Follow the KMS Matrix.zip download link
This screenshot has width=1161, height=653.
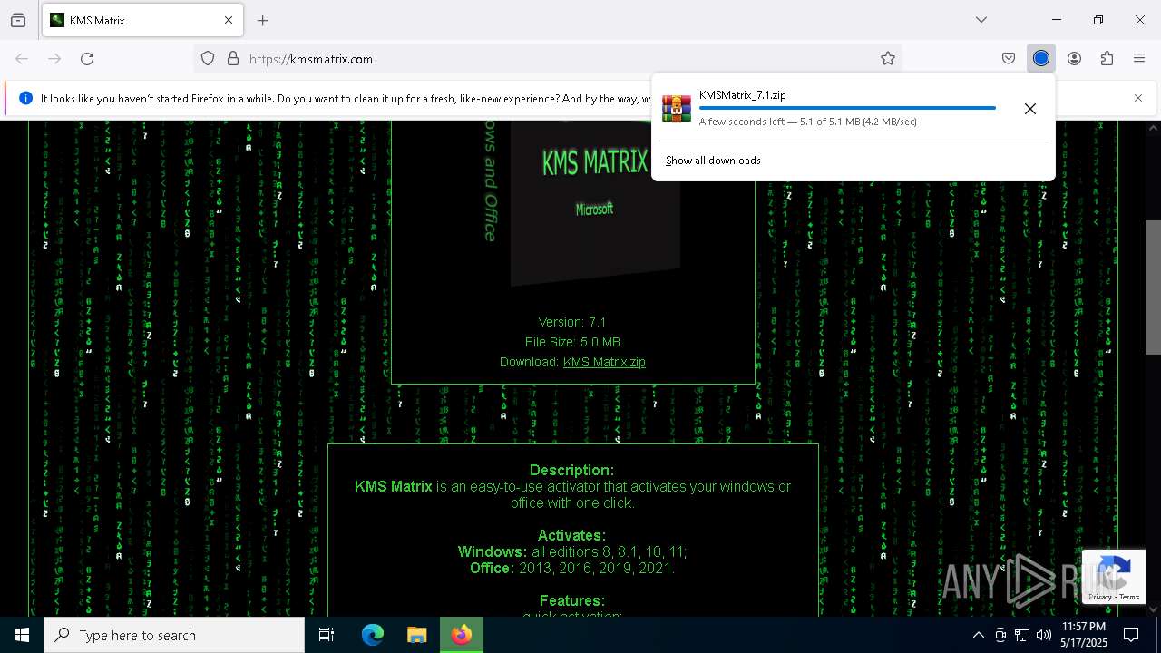point(604,362)
